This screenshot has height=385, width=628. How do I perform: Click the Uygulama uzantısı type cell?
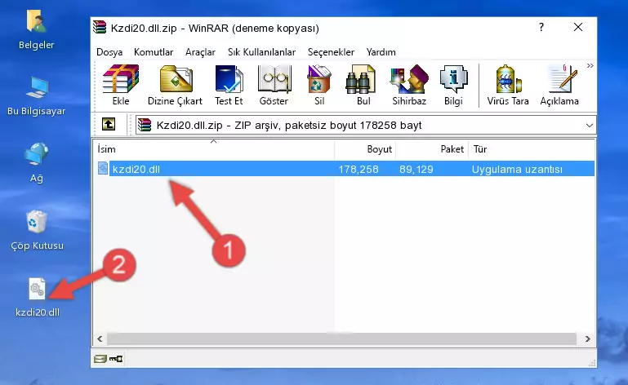[x=517, y=170]
